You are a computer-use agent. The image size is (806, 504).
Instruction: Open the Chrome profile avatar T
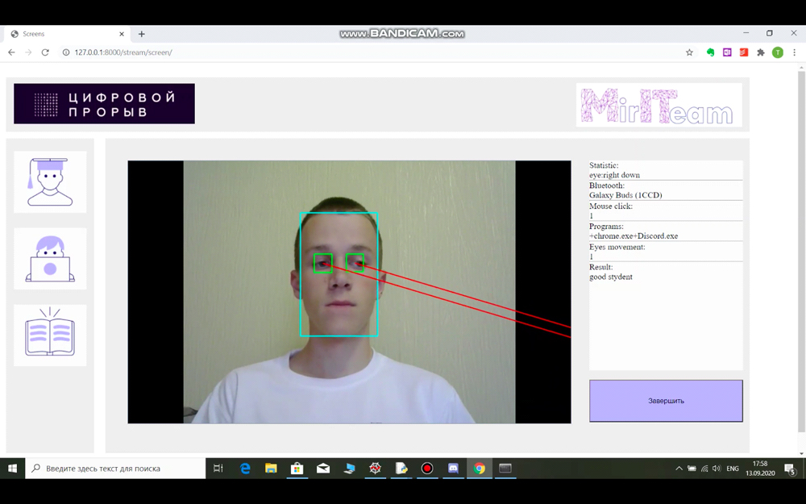pyautogui.click(x=778, y=52)
